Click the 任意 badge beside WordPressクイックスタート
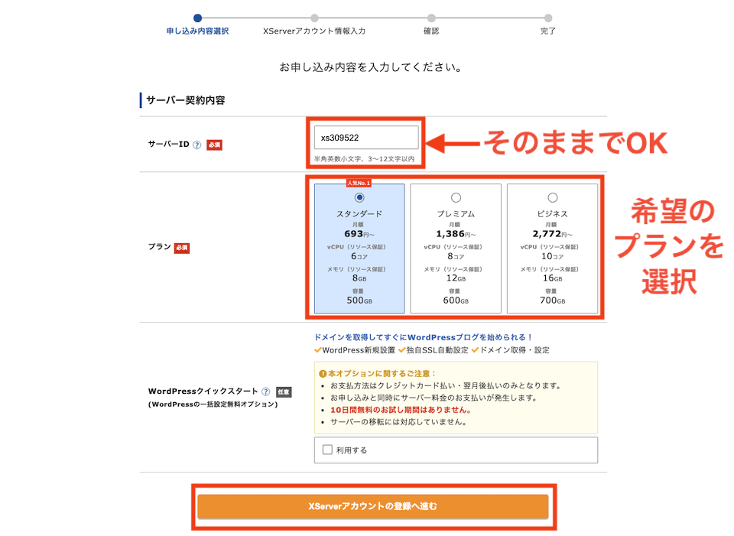 point(284,391)
